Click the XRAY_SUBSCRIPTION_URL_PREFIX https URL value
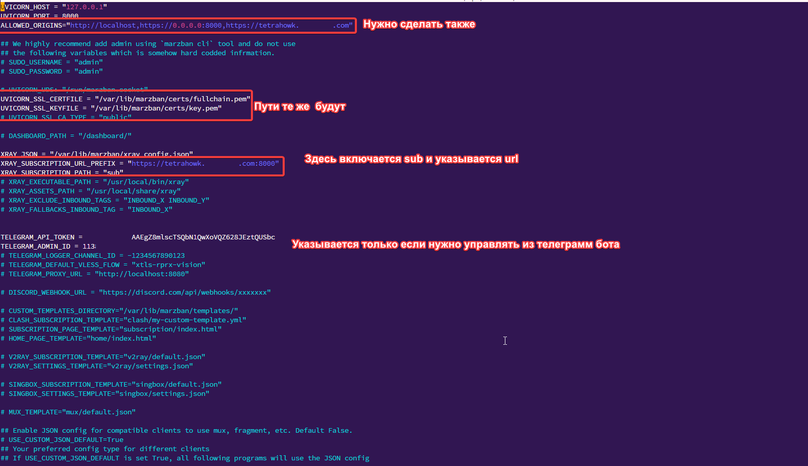The image size is (808, 466). point(205,164)
